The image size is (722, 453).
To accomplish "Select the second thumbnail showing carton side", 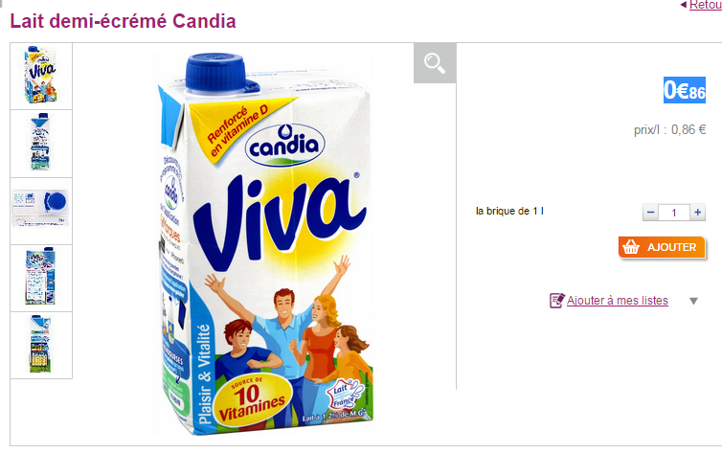I will (41, 144).
